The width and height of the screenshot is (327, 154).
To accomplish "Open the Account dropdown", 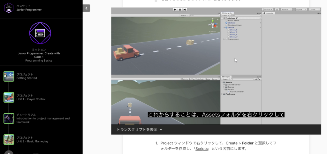I will click(286, 10).
